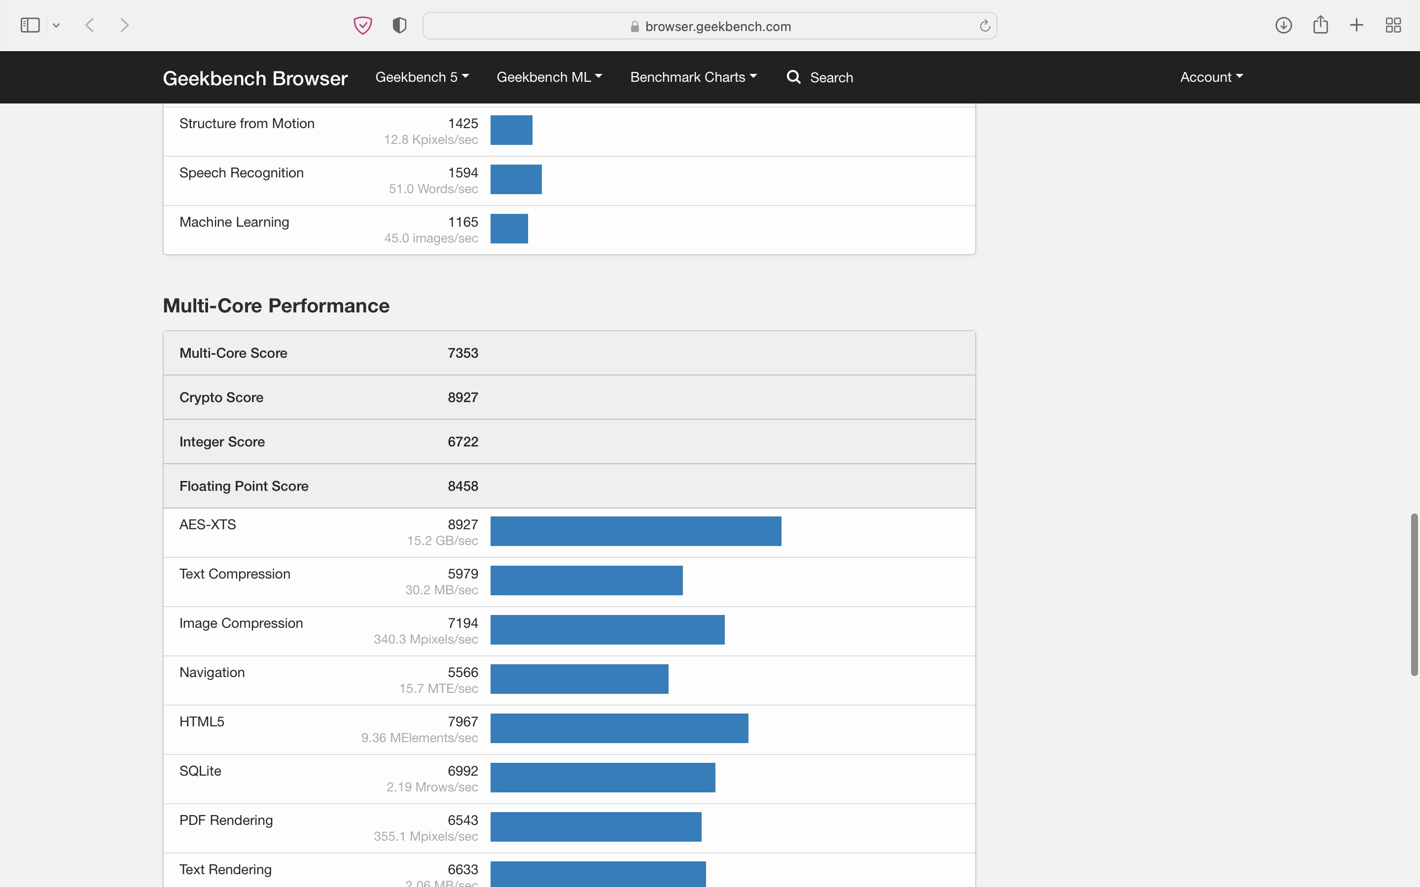Image resolution: width=1420 pixels, height=887 pixels.
Task: Open the Benchmark Charts menu
Action: [693, 77]
